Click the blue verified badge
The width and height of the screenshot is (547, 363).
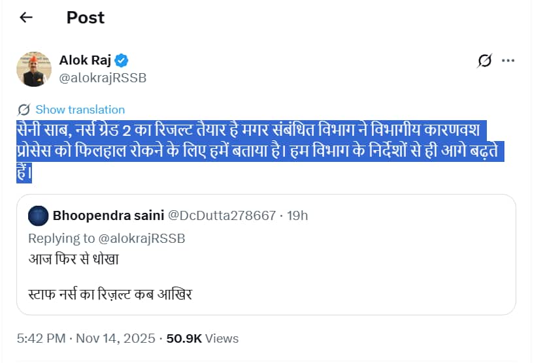coord(122,61)
